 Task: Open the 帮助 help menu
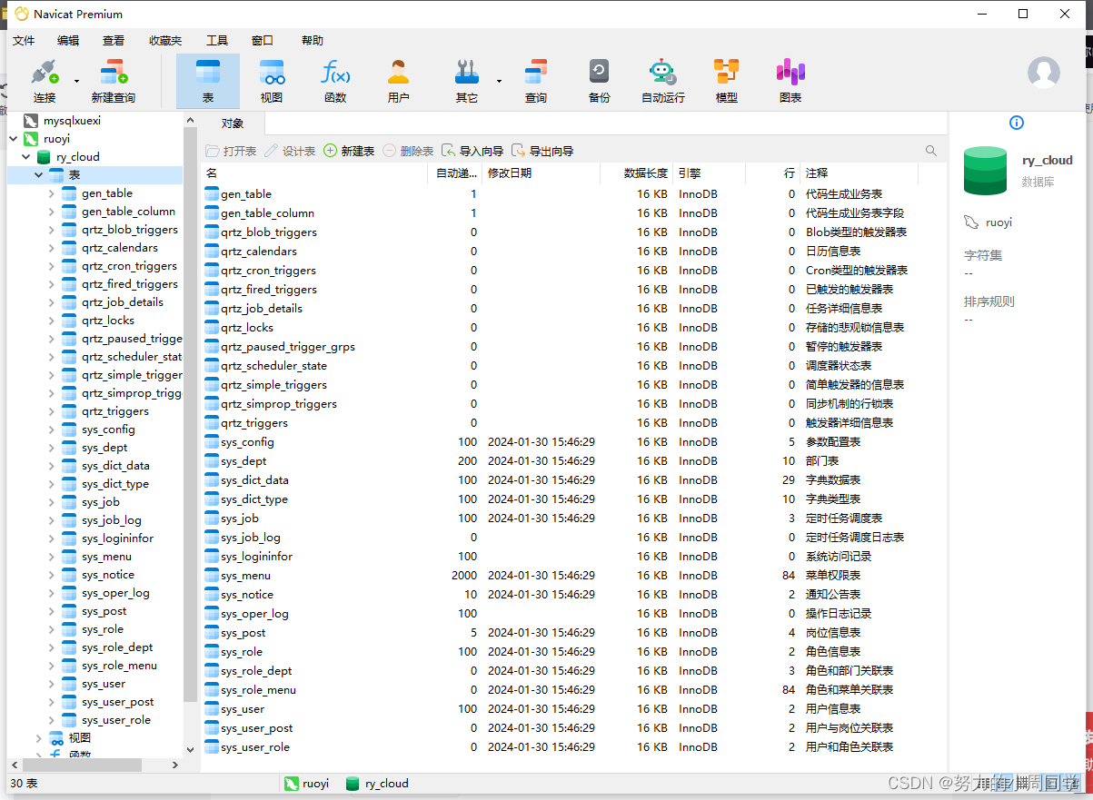(312, 41)
